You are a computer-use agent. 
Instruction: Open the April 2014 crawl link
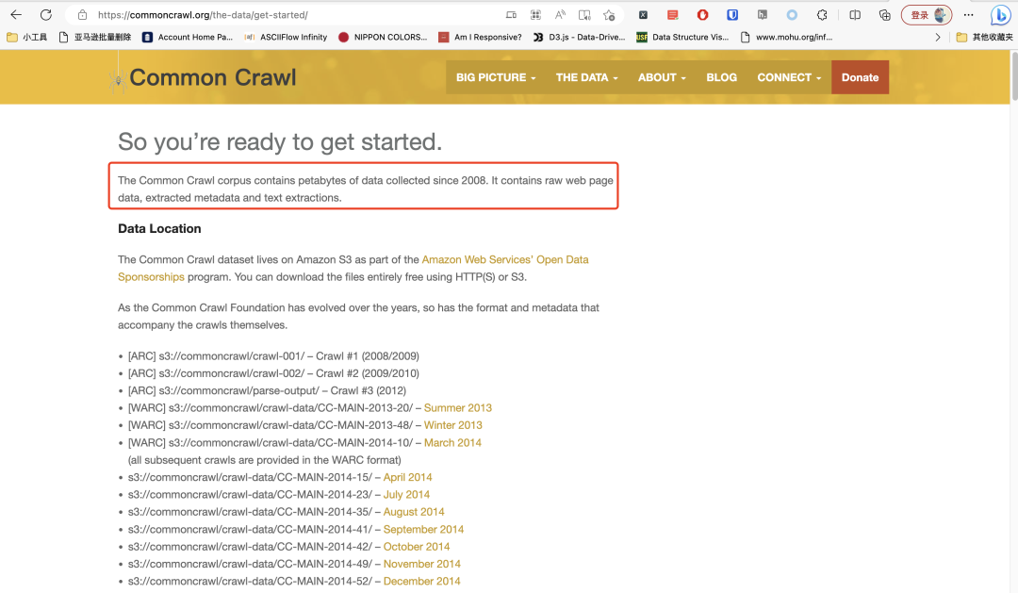(x=408, y=477)
